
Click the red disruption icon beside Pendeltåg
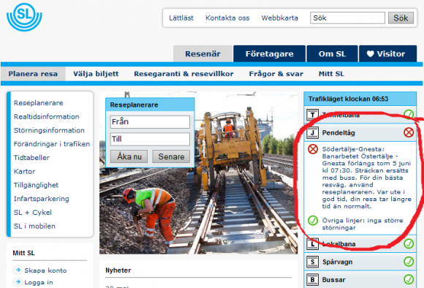click(409, 132)
